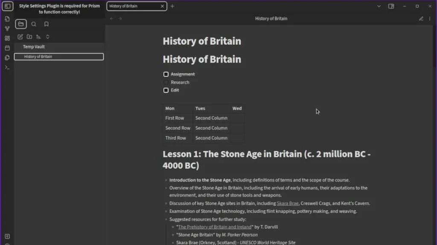Image resolution: width=437 pixels, height=245 pixels.
Task: Navigate forward with the right arrow
Action: pos(120,19)
